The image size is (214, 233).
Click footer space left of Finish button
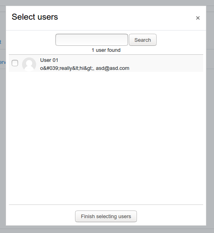coord(42,217)
